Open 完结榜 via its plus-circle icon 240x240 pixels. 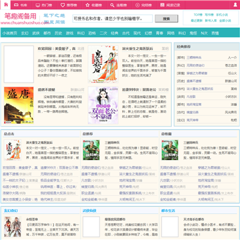137,5
